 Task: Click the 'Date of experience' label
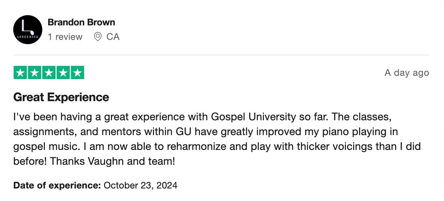click(x=57, y=185)
